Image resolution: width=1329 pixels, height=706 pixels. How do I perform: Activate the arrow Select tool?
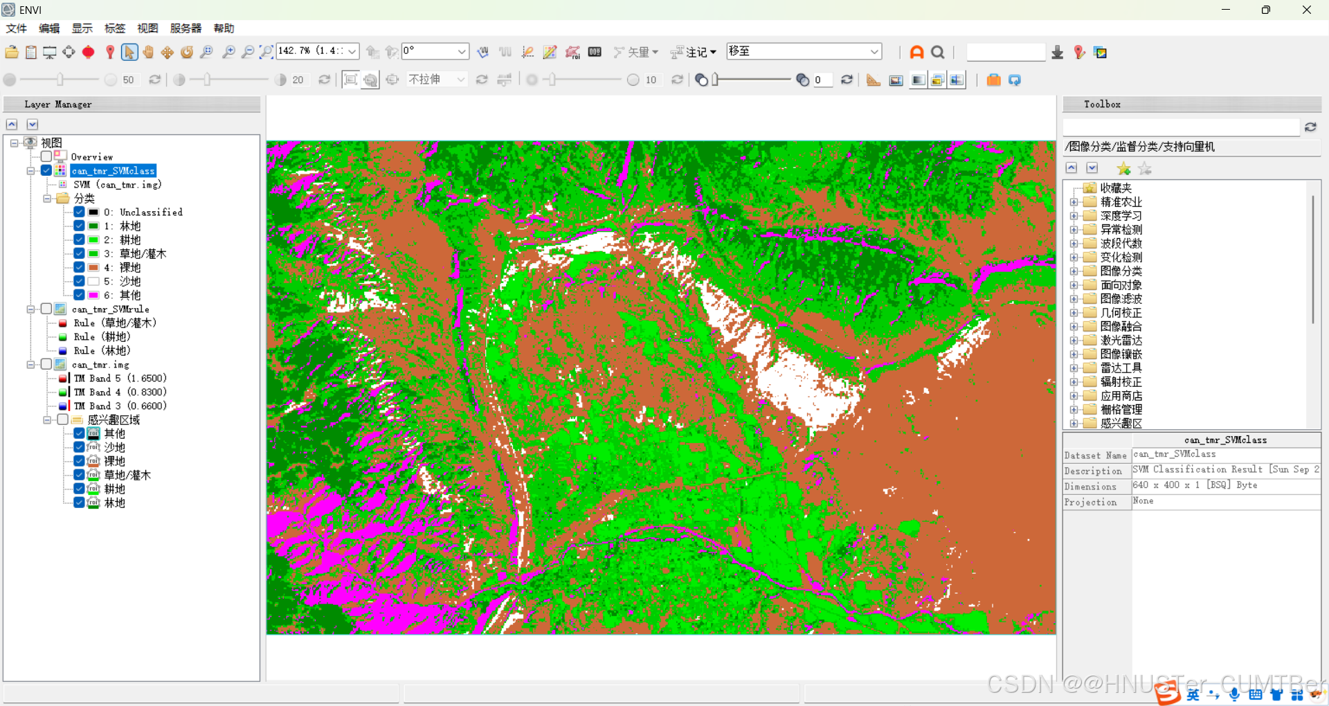coord(129,52)
